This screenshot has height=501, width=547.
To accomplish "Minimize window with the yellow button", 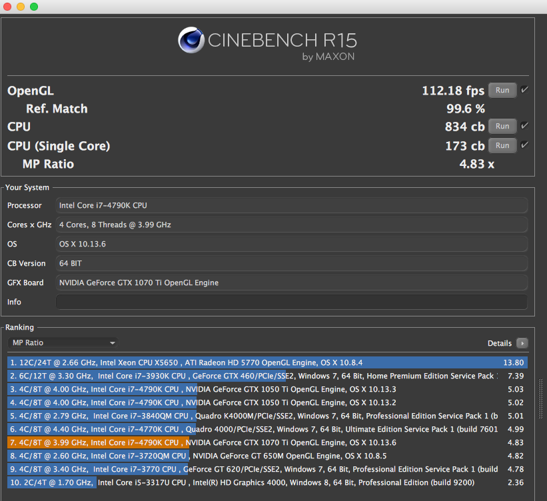I will coord(21,7).
